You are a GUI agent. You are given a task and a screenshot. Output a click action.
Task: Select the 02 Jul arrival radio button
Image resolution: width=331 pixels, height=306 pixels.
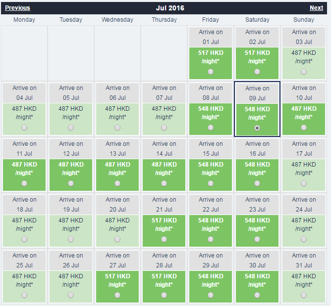coord(257,72)
